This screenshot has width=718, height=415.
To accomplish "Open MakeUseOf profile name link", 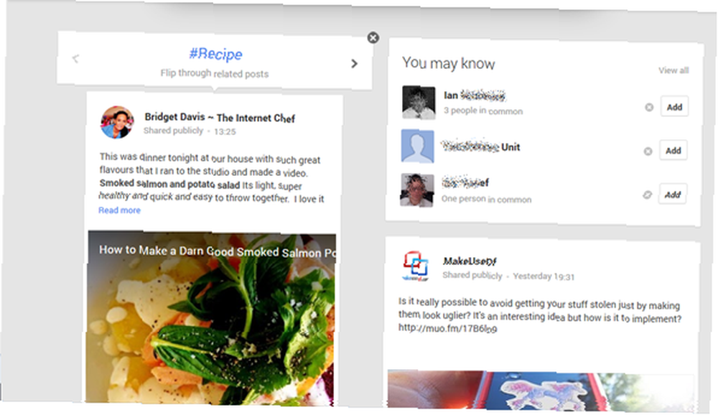I will click(470, 261).
